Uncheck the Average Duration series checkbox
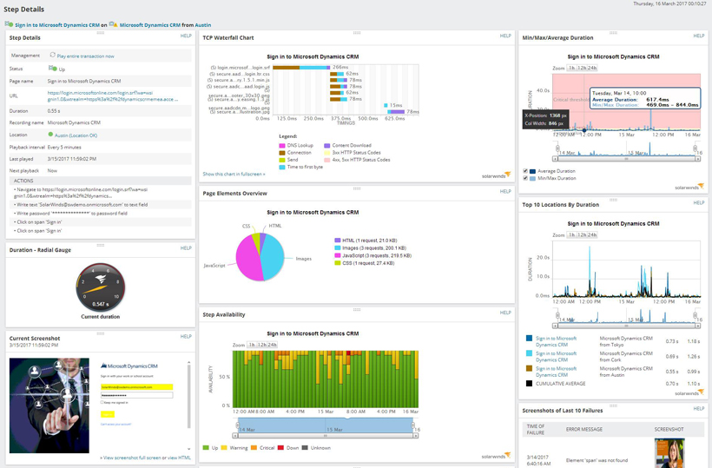Viewport: 712px width, 468px height. coord(525,171)
